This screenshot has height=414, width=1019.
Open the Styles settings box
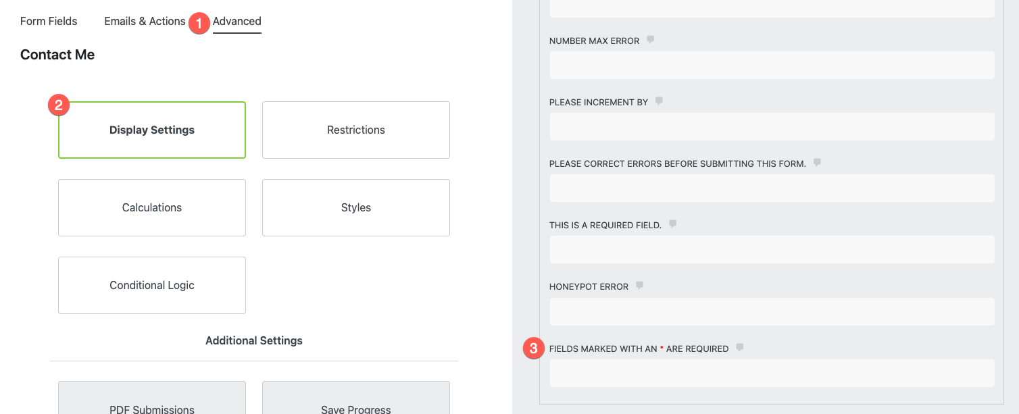(x=356, y=208)
